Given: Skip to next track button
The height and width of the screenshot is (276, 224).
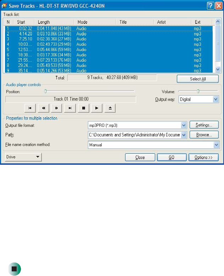Looking at the screenshot, I should (x=70, y=108).
